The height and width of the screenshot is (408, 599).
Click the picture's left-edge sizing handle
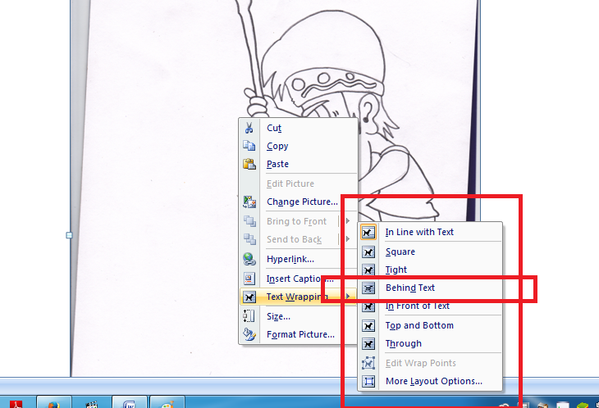(x=69, y=235)
